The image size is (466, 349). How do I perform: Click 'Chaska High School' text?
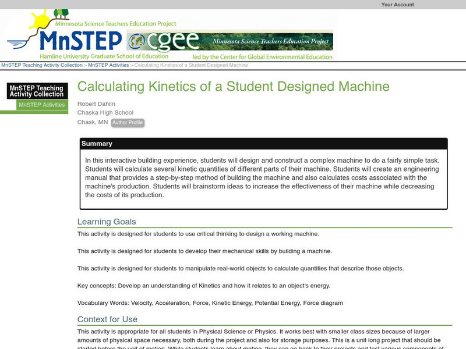tap(105, 112)
